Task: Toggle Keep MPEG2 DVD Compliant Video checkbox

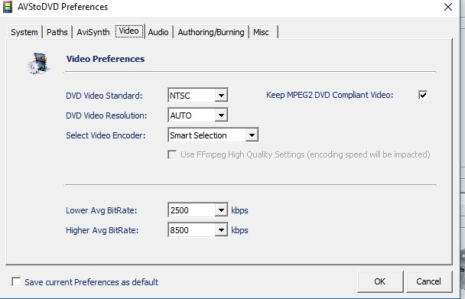Action: 423,95
